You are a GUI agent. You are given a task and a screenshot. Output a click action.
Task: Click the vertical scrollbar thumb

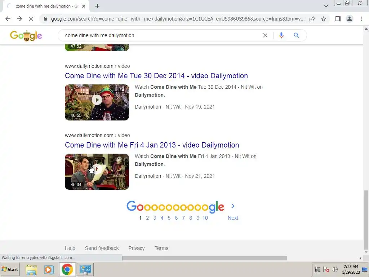[366, 220]
